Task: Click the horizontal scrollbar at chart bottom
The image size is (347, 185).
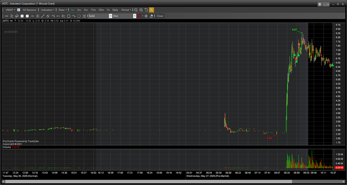Action: (x=173, y=182)
